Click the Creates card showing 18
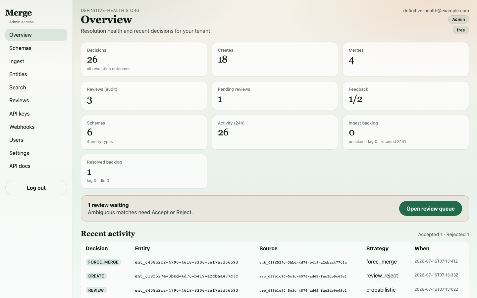Viewport: 477px width, 298px height. pos(275,60)
